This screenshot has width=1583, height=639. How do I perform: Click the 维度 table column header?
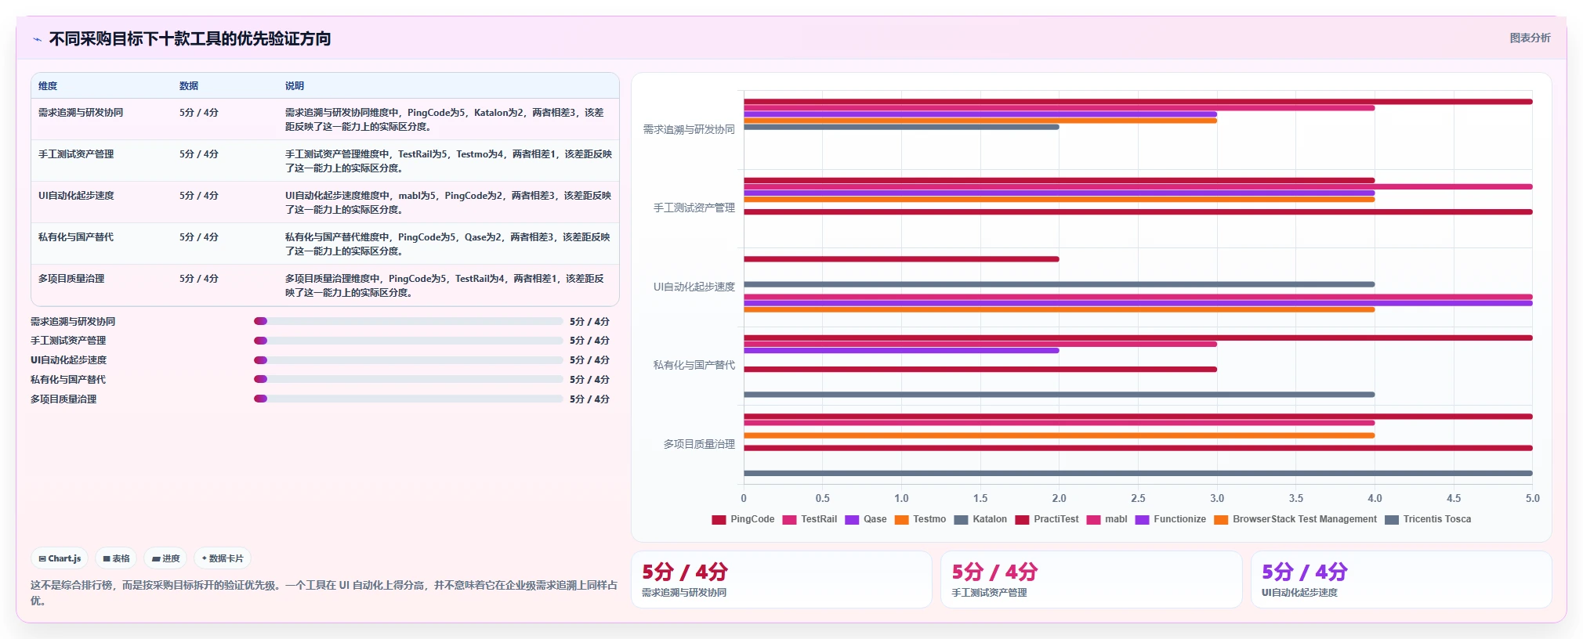[48, 86]
